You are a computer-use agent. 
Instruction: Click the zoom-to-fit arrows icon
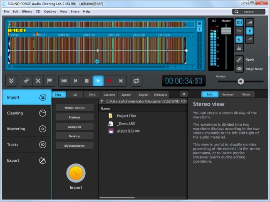tap(187, 67)
